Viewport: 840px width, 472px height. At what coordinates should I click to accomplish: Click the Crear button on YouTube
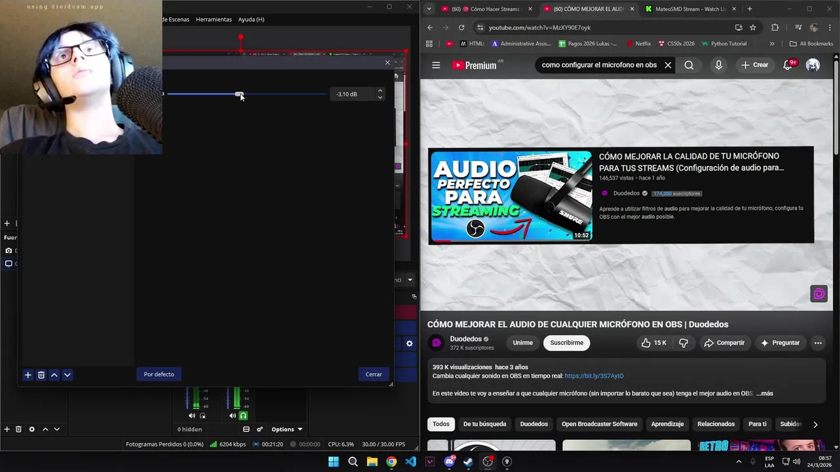(x=755, y=65)
